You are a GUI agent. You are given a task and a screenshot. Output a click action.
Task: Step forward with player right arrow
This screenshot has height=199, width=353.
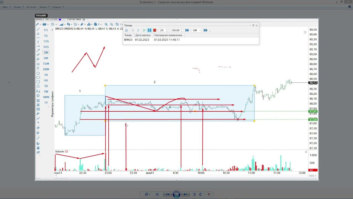(x=138, y=30)
